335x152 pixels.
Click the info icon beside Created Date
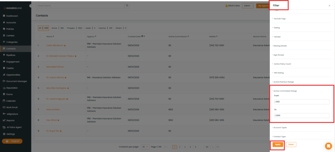tap(142, 36)
